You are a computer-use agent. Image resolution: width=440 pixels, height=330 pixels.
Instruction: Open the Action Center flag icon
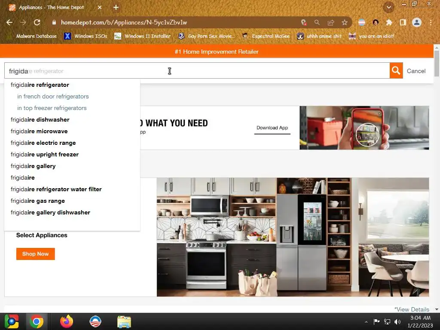click(376, 321)
